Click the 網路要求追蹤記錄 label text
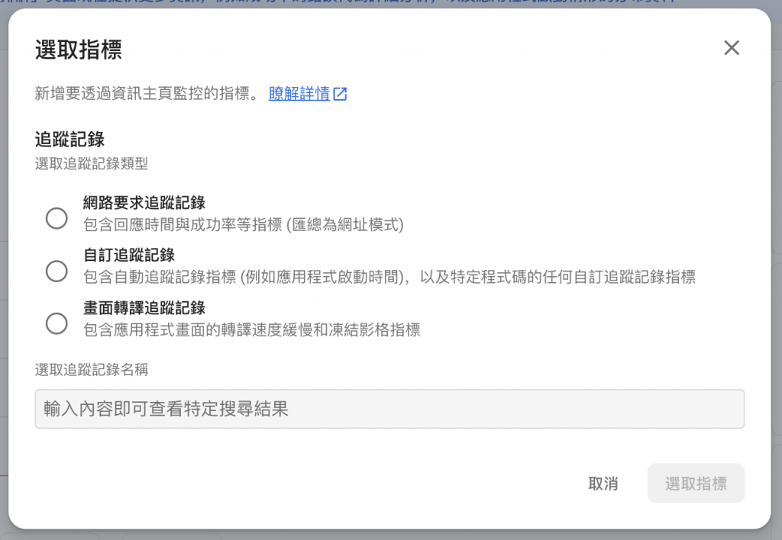The width and height of the screenshot is (782, 540). (144, 203)
